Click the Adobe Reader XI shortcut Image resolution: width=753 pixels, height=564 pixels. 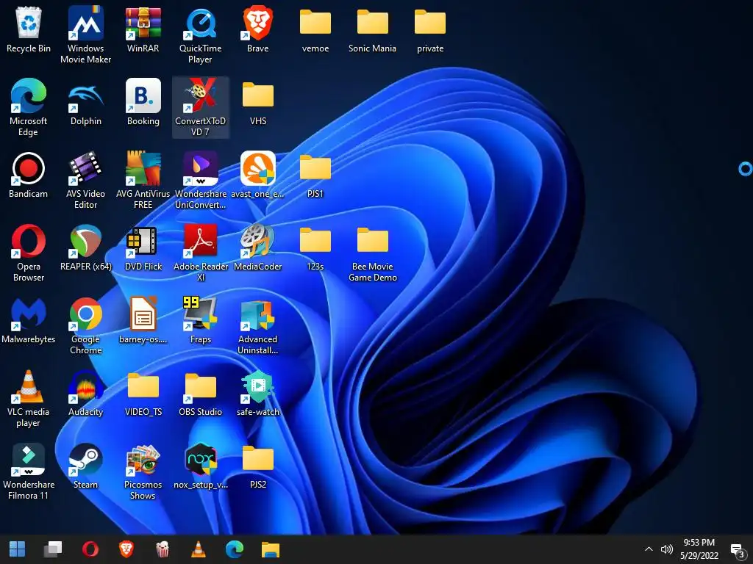[200, 253]
